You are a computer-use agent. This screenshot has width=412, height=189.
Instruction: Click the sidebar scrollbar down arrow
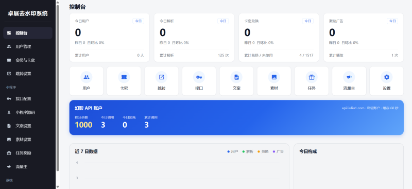click(x=58, y=186)
